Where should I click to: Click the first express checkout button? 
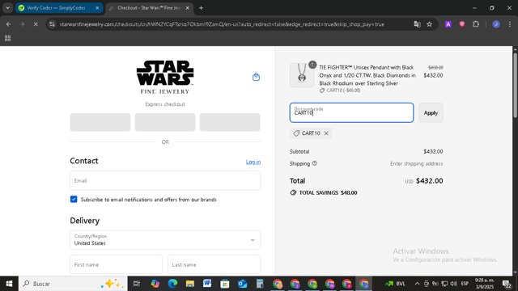tap(100, 122)
